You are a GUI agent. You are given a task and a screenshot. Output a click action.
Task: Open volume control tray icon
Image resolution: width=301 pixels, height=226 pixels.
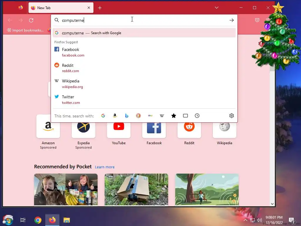pyautogui.click(x=259, y=220)
